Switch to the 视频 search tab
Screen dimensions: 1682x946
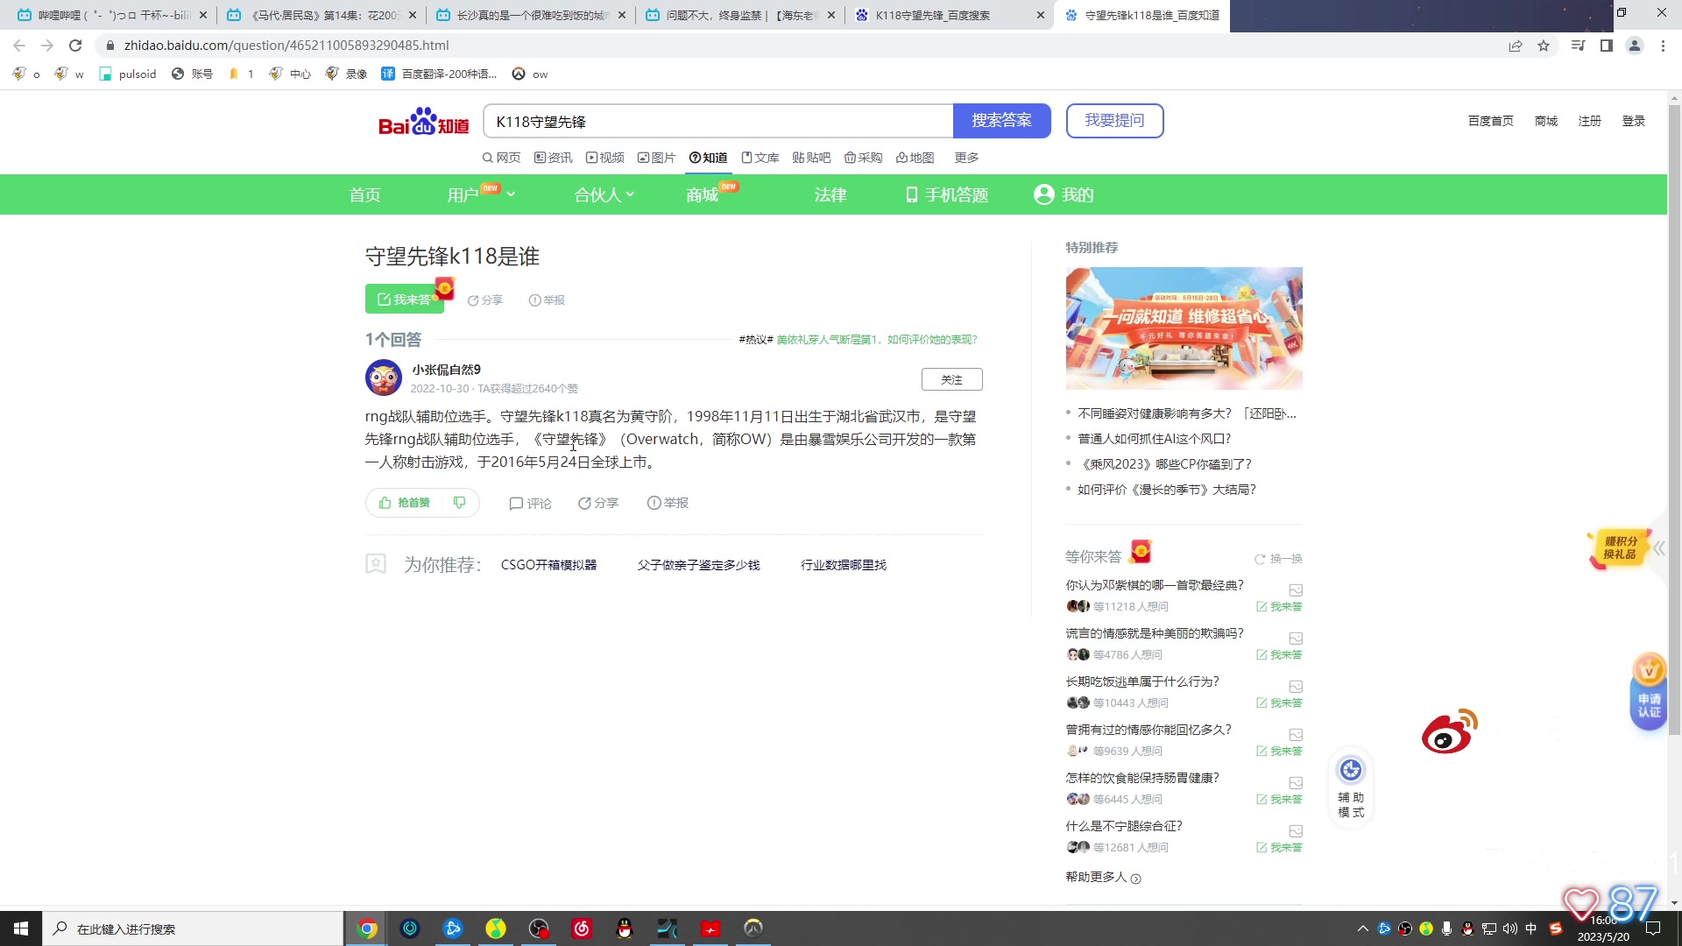605,158
